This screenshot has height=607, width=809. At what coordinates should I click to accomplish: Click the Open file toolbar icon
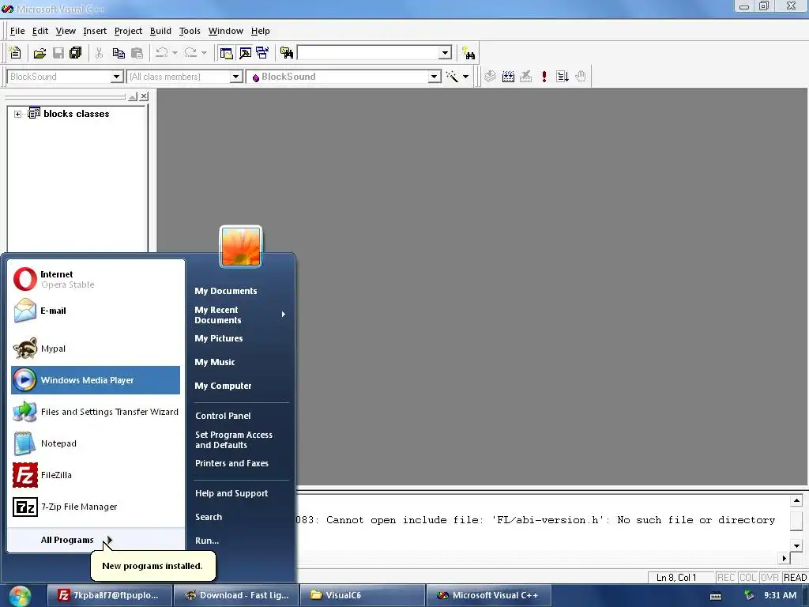40,53
